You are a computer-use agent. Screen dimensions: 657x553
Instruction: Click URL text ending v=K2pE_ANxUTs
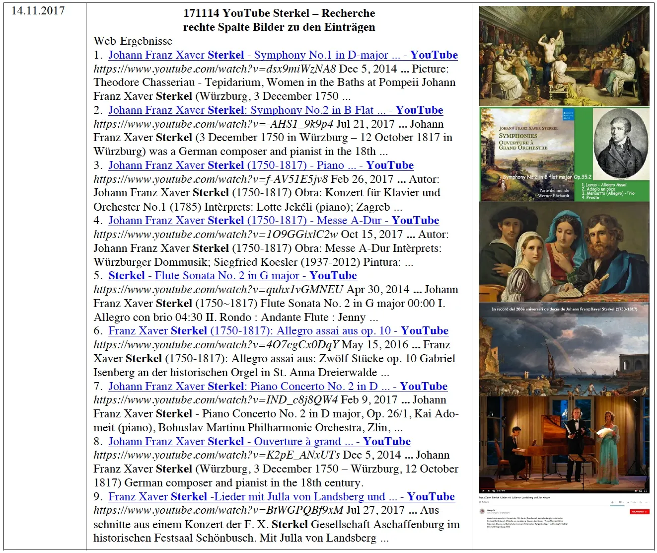pyautogui.click(x=217, y=455)
